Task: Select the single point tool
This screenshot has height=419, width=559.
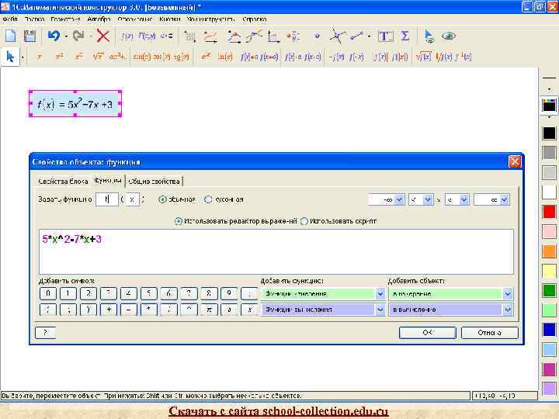Action: [317, 36]
